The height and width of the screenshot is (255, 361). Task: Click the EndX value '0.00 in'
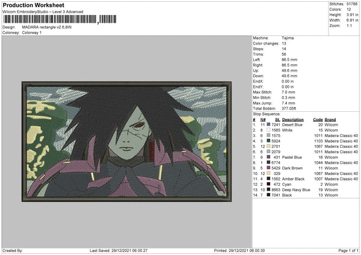288,81
